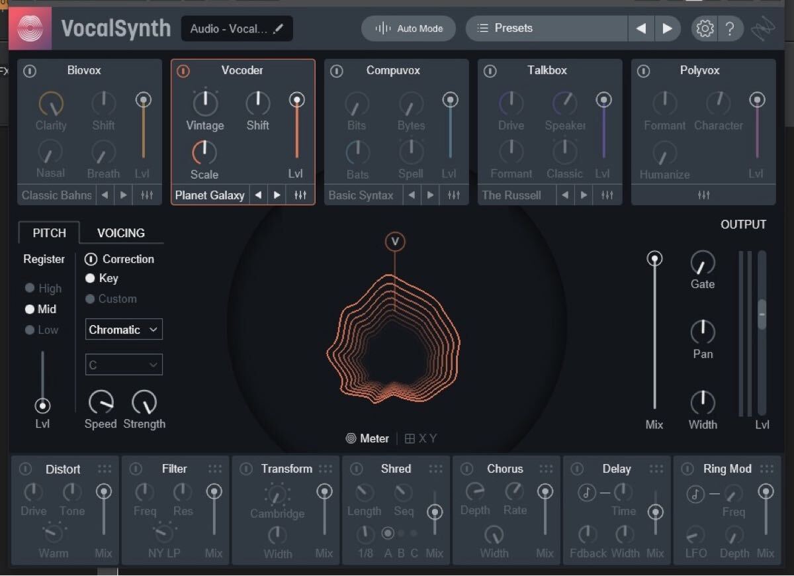The width and height of the screenshot is (794, 576).
Task: Open Vocoder advanced settings sliders icon
Action: (300, 195)
